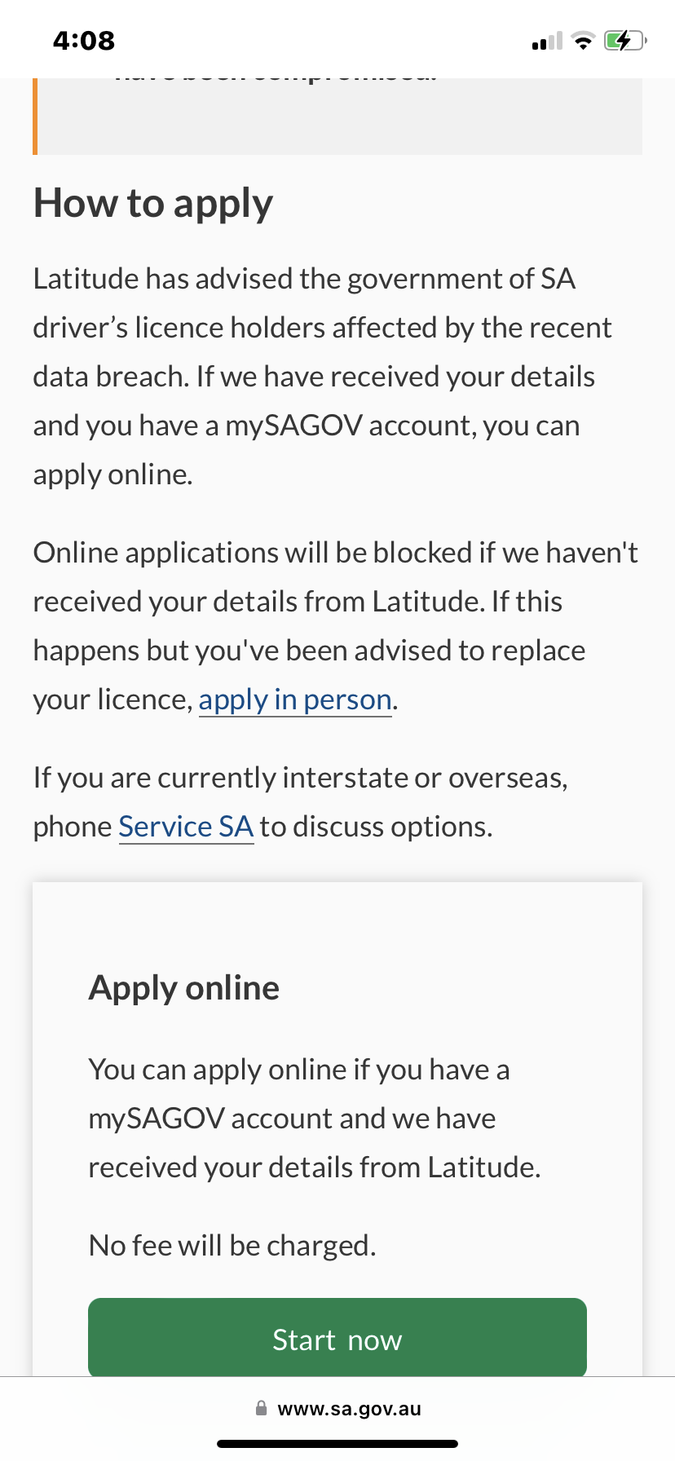Image resolution: width=675 pixels, height=1461 pixels.
Task: Click paragraph starting Online applications will be blocked
Action: tap(336, 626)
